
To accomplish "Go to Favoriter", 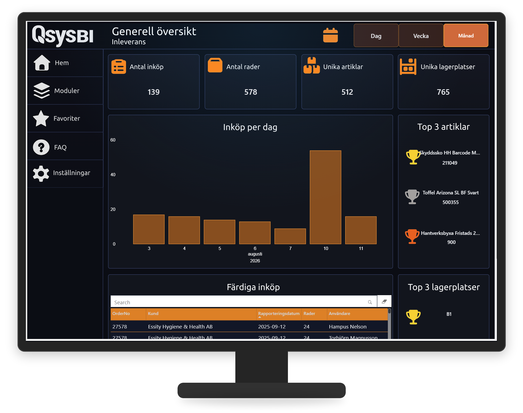I will (x=65, y=118).
